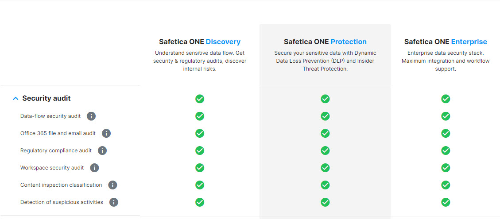
Task: Click the Data-flow security audit label
Action: click(50, 116)
